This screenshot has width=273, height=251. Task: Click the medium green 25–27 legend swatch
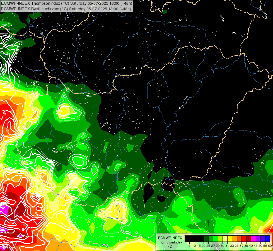pos(211,238)
